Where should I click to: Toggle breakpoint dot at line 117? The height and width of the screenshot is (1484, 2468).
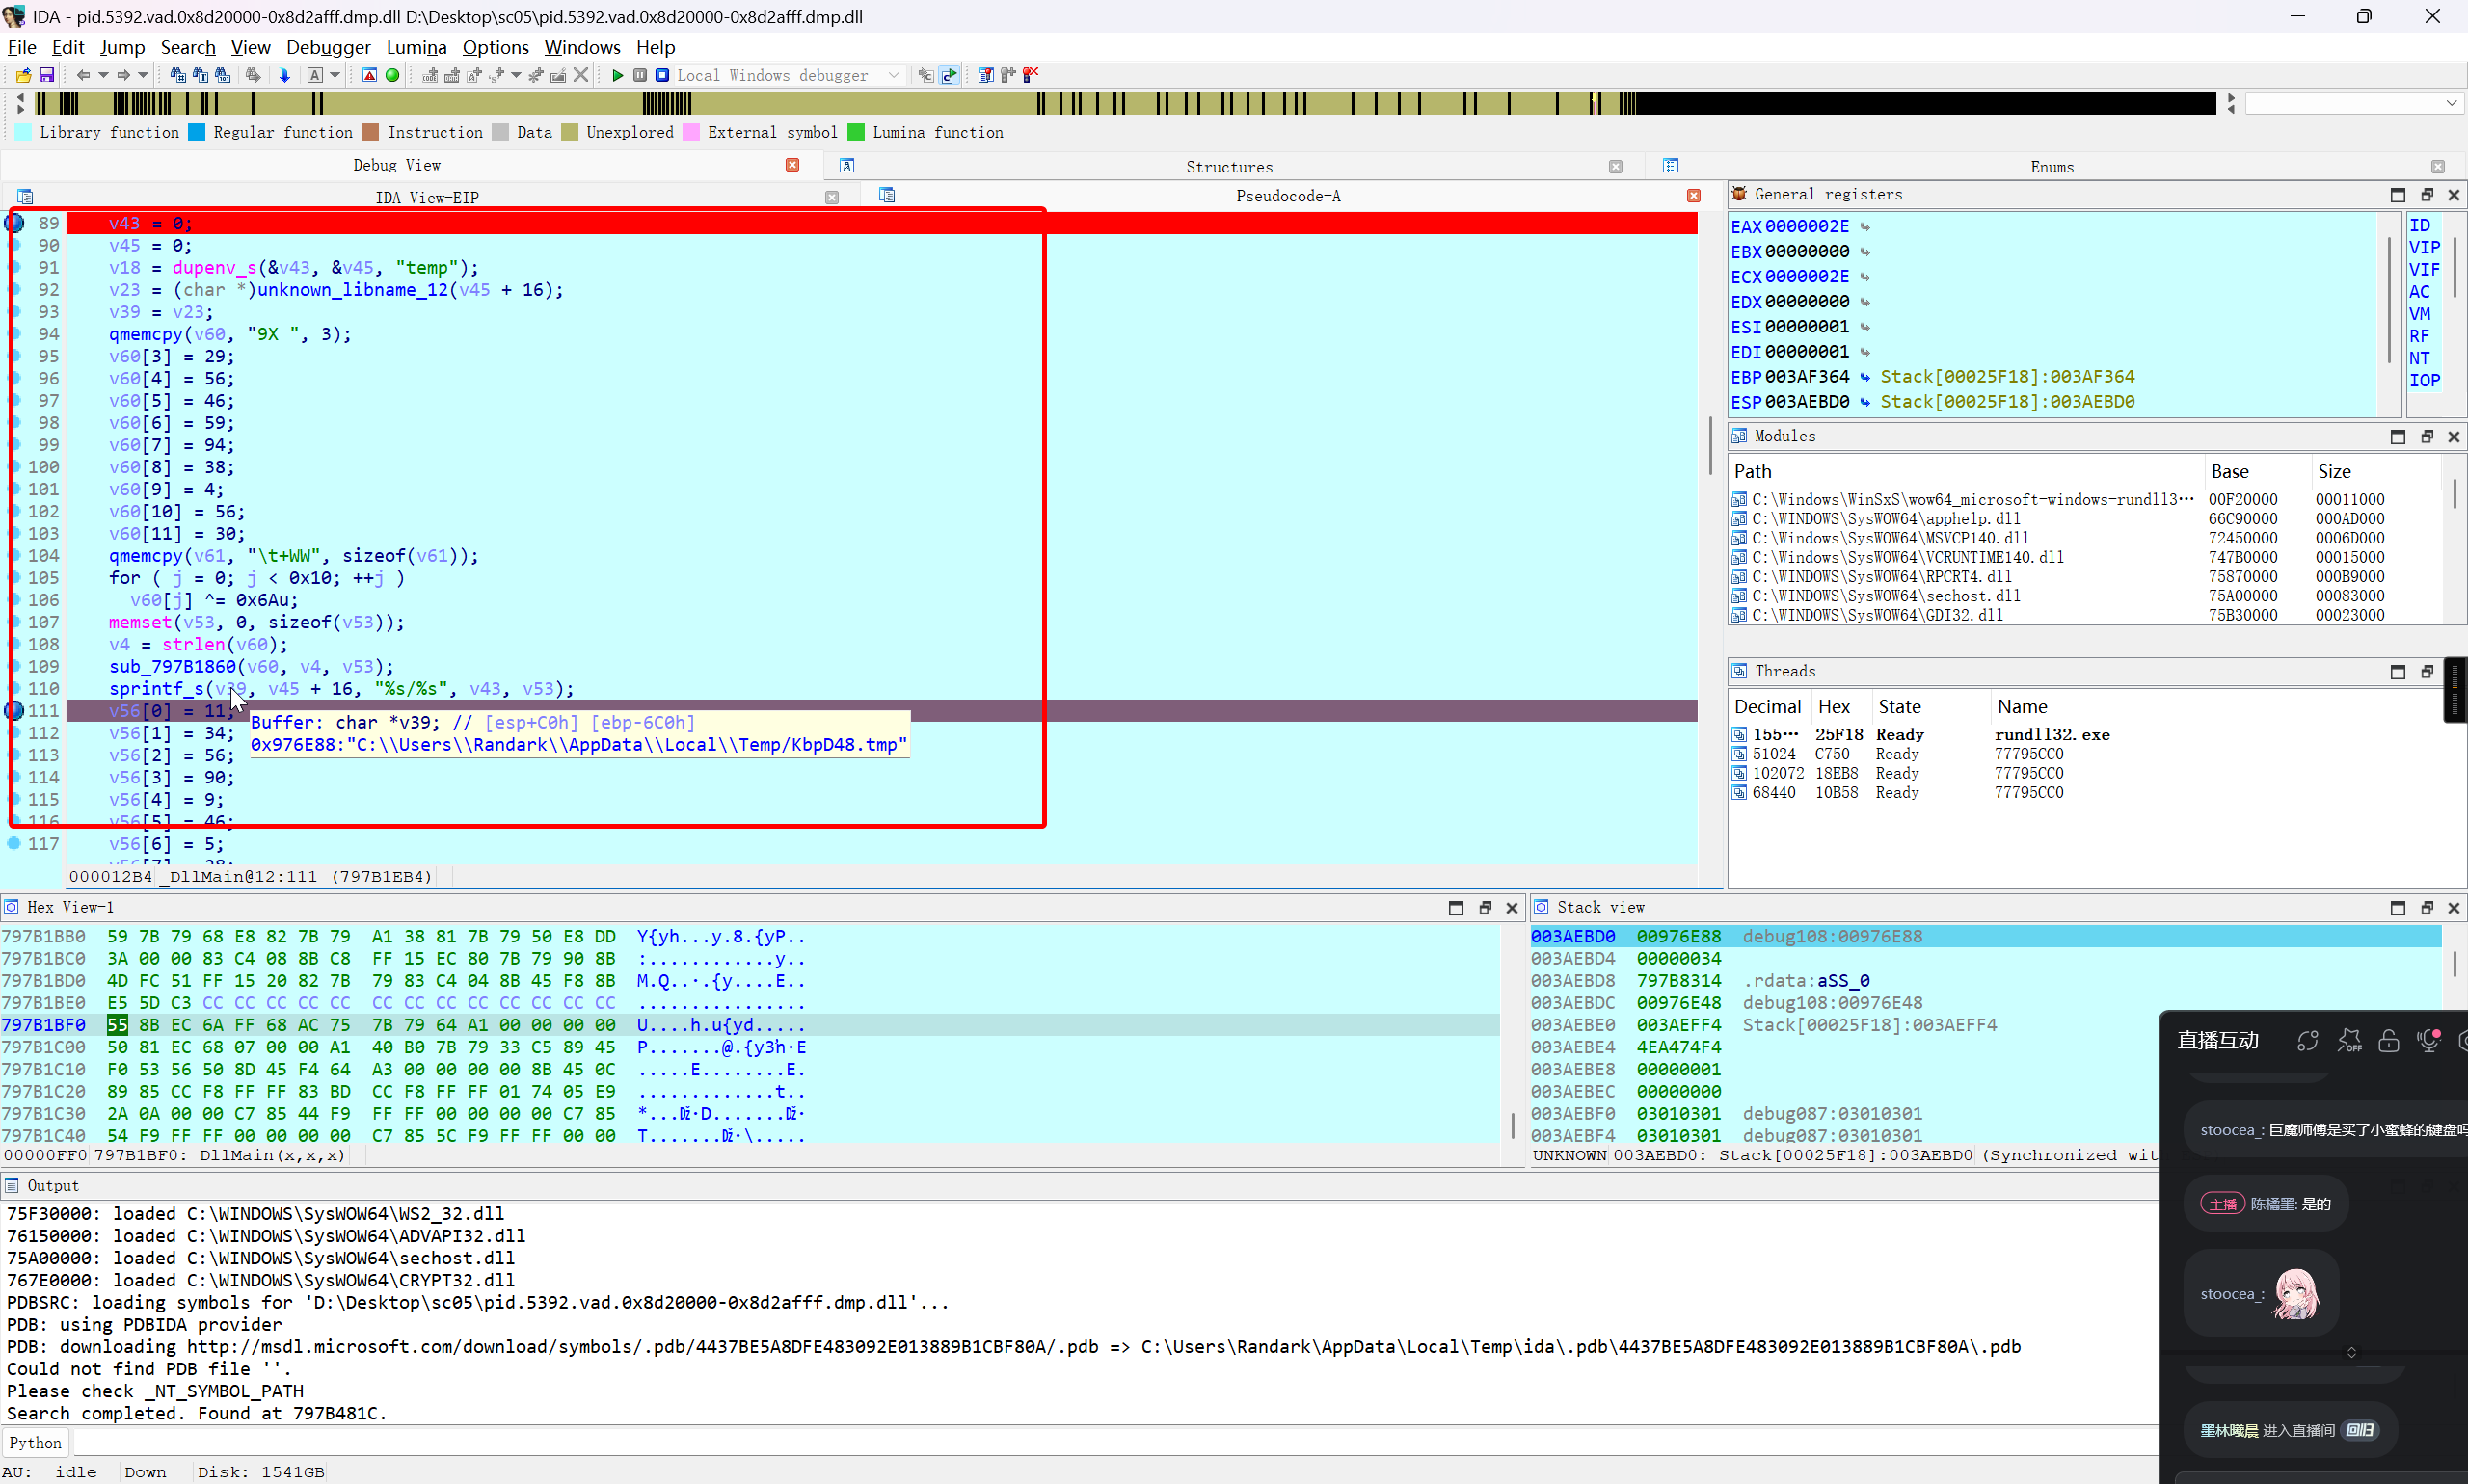click(x=14, y=844)
